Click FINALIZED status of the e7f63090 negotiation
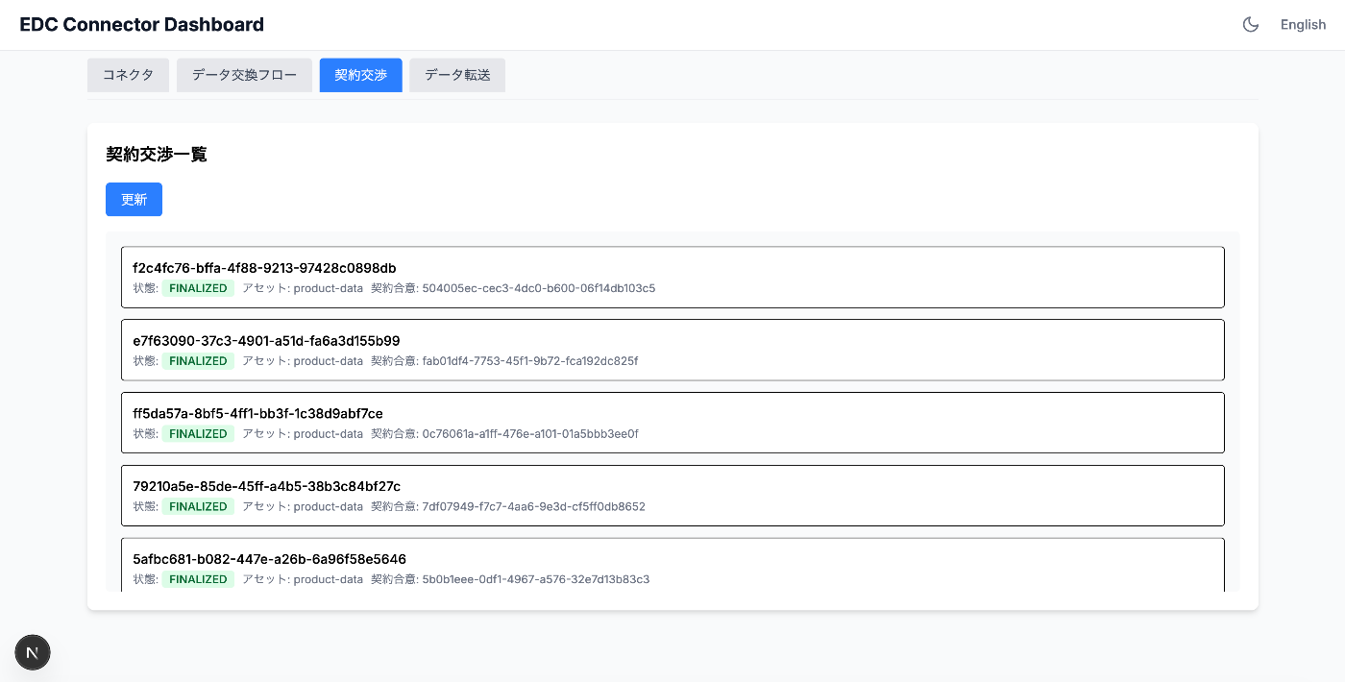The image size is (1345, 682). coord(198,361)
